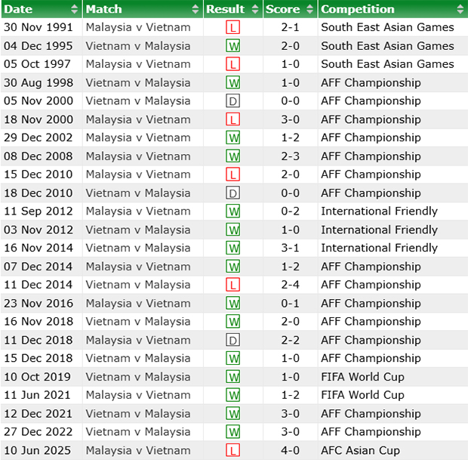This screenshot has height=460, width=468.
Task: Click the Score column sort arrows
Action: [309, 9]
